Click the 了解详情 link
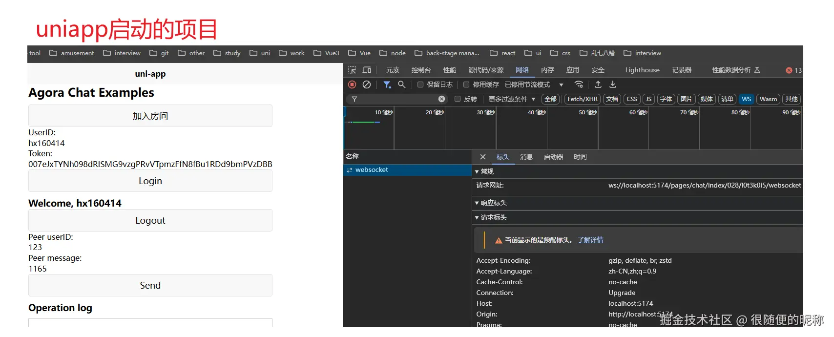This screenshot has height=337, width=834. (x=590, y=240)
